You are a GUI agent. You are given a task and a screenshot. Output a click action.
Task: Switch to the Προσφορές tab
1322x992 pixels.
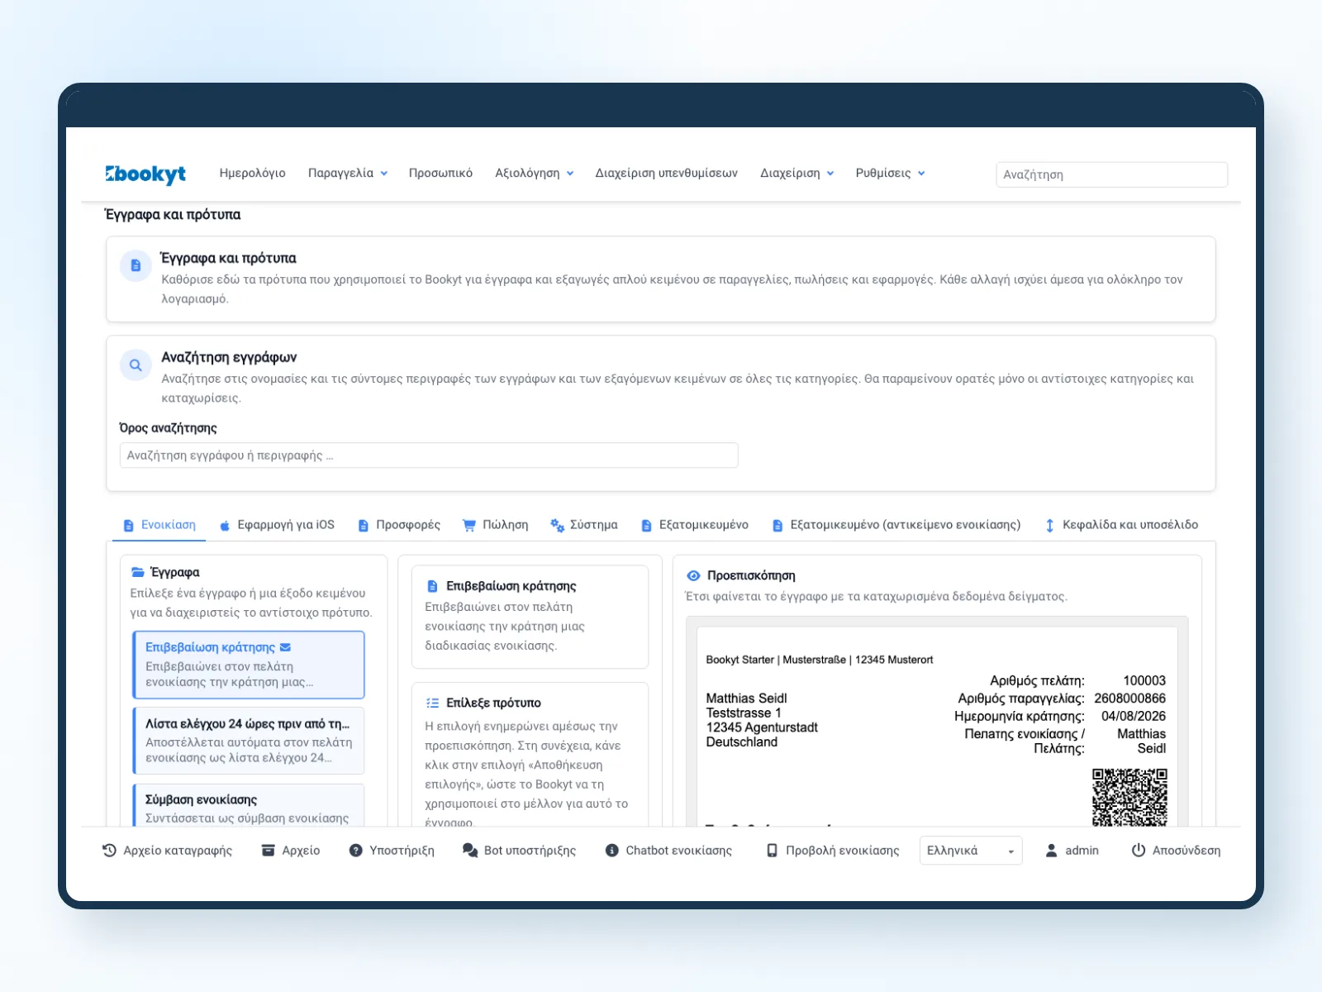point(399,525)
